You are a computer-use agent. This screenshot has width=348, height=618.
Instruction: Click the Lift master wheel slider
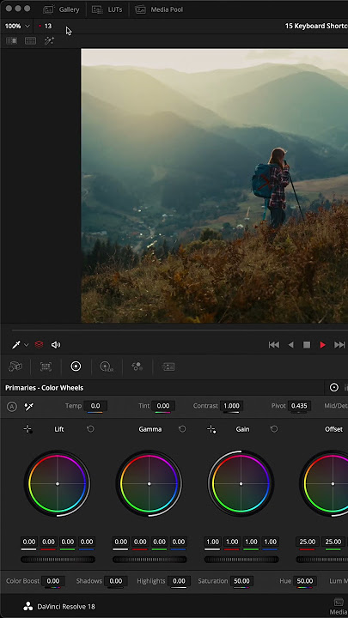[58, 560]
